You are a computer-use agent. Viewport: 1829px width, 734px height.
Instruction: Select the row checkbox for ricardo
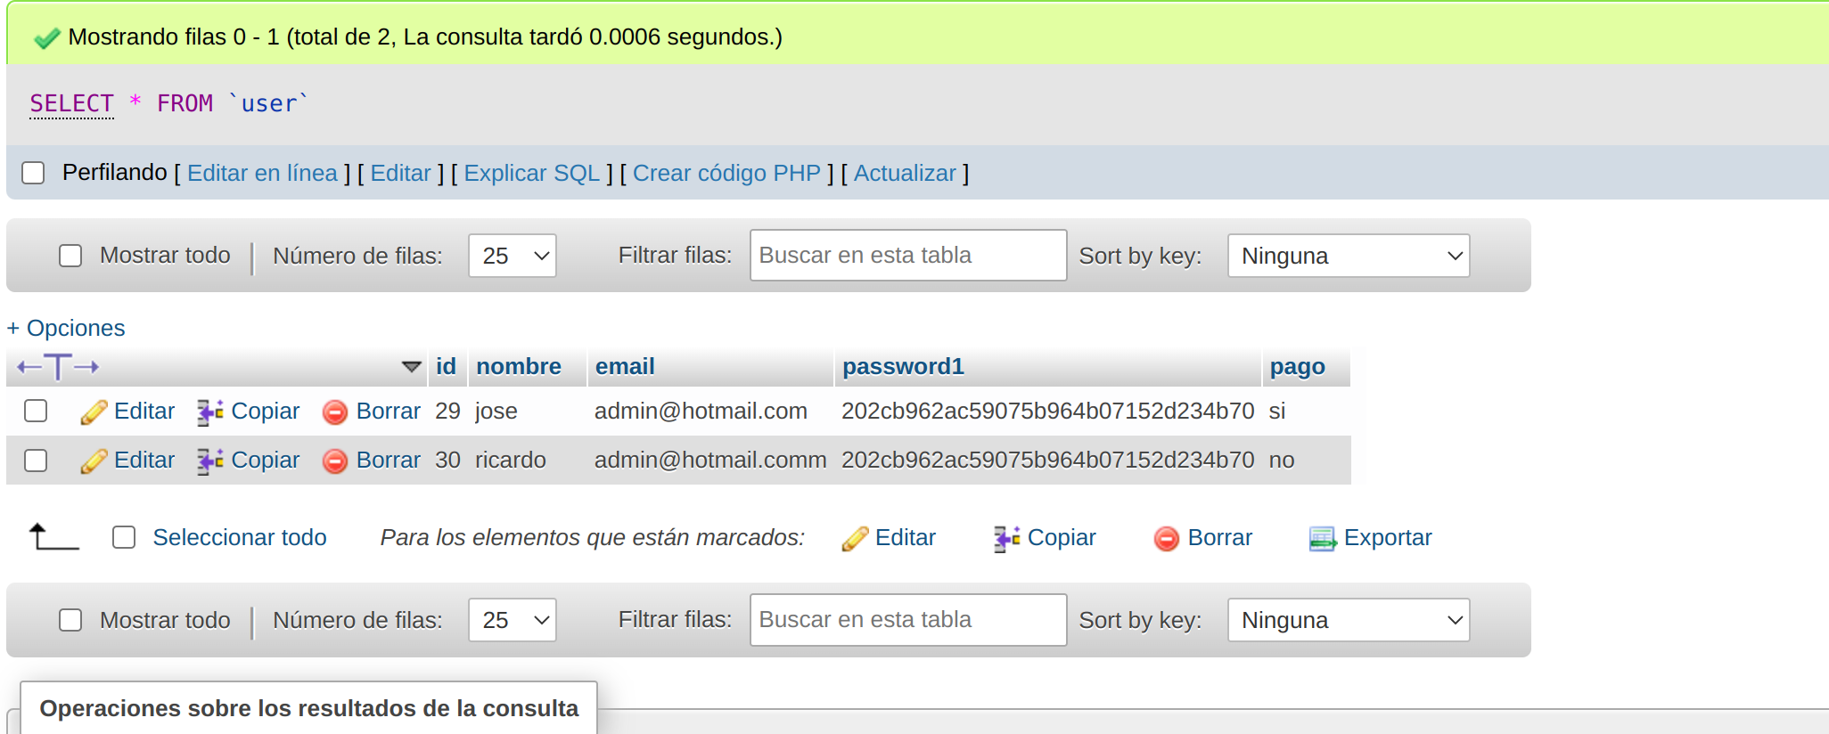[x=36, y=461]
